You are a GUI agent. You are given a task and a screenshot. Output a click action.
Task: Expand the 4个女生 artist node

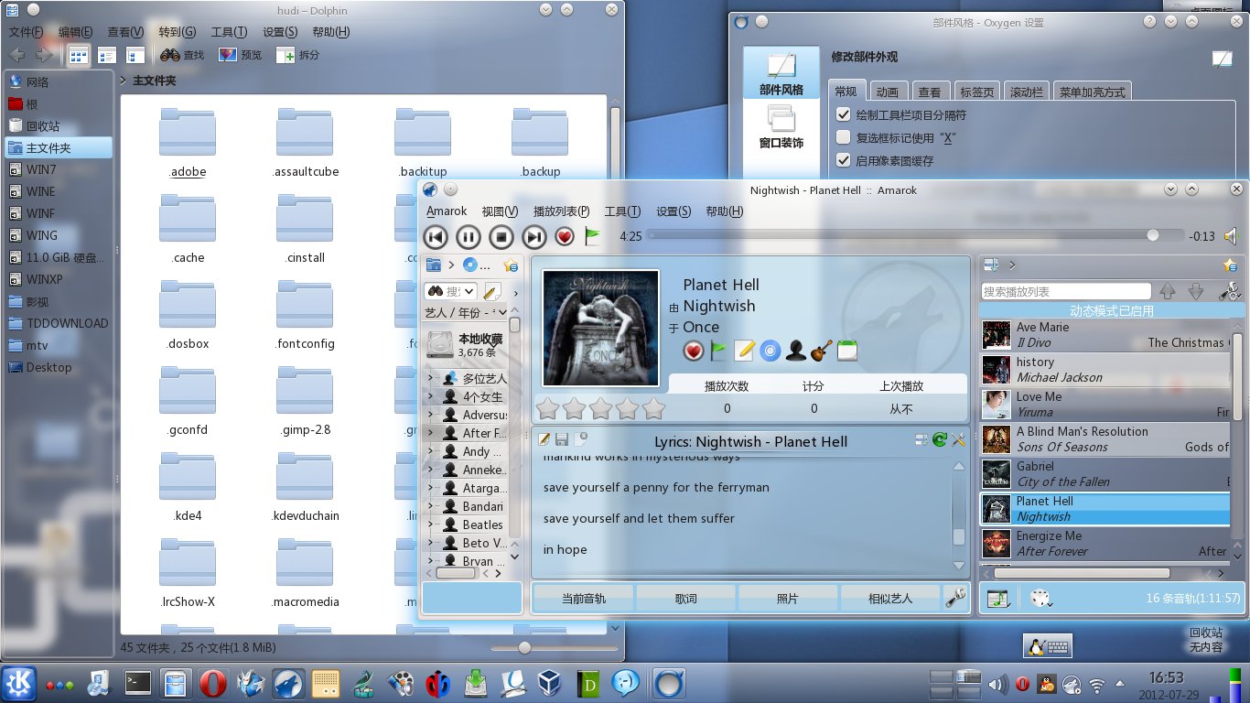[430, 396]
